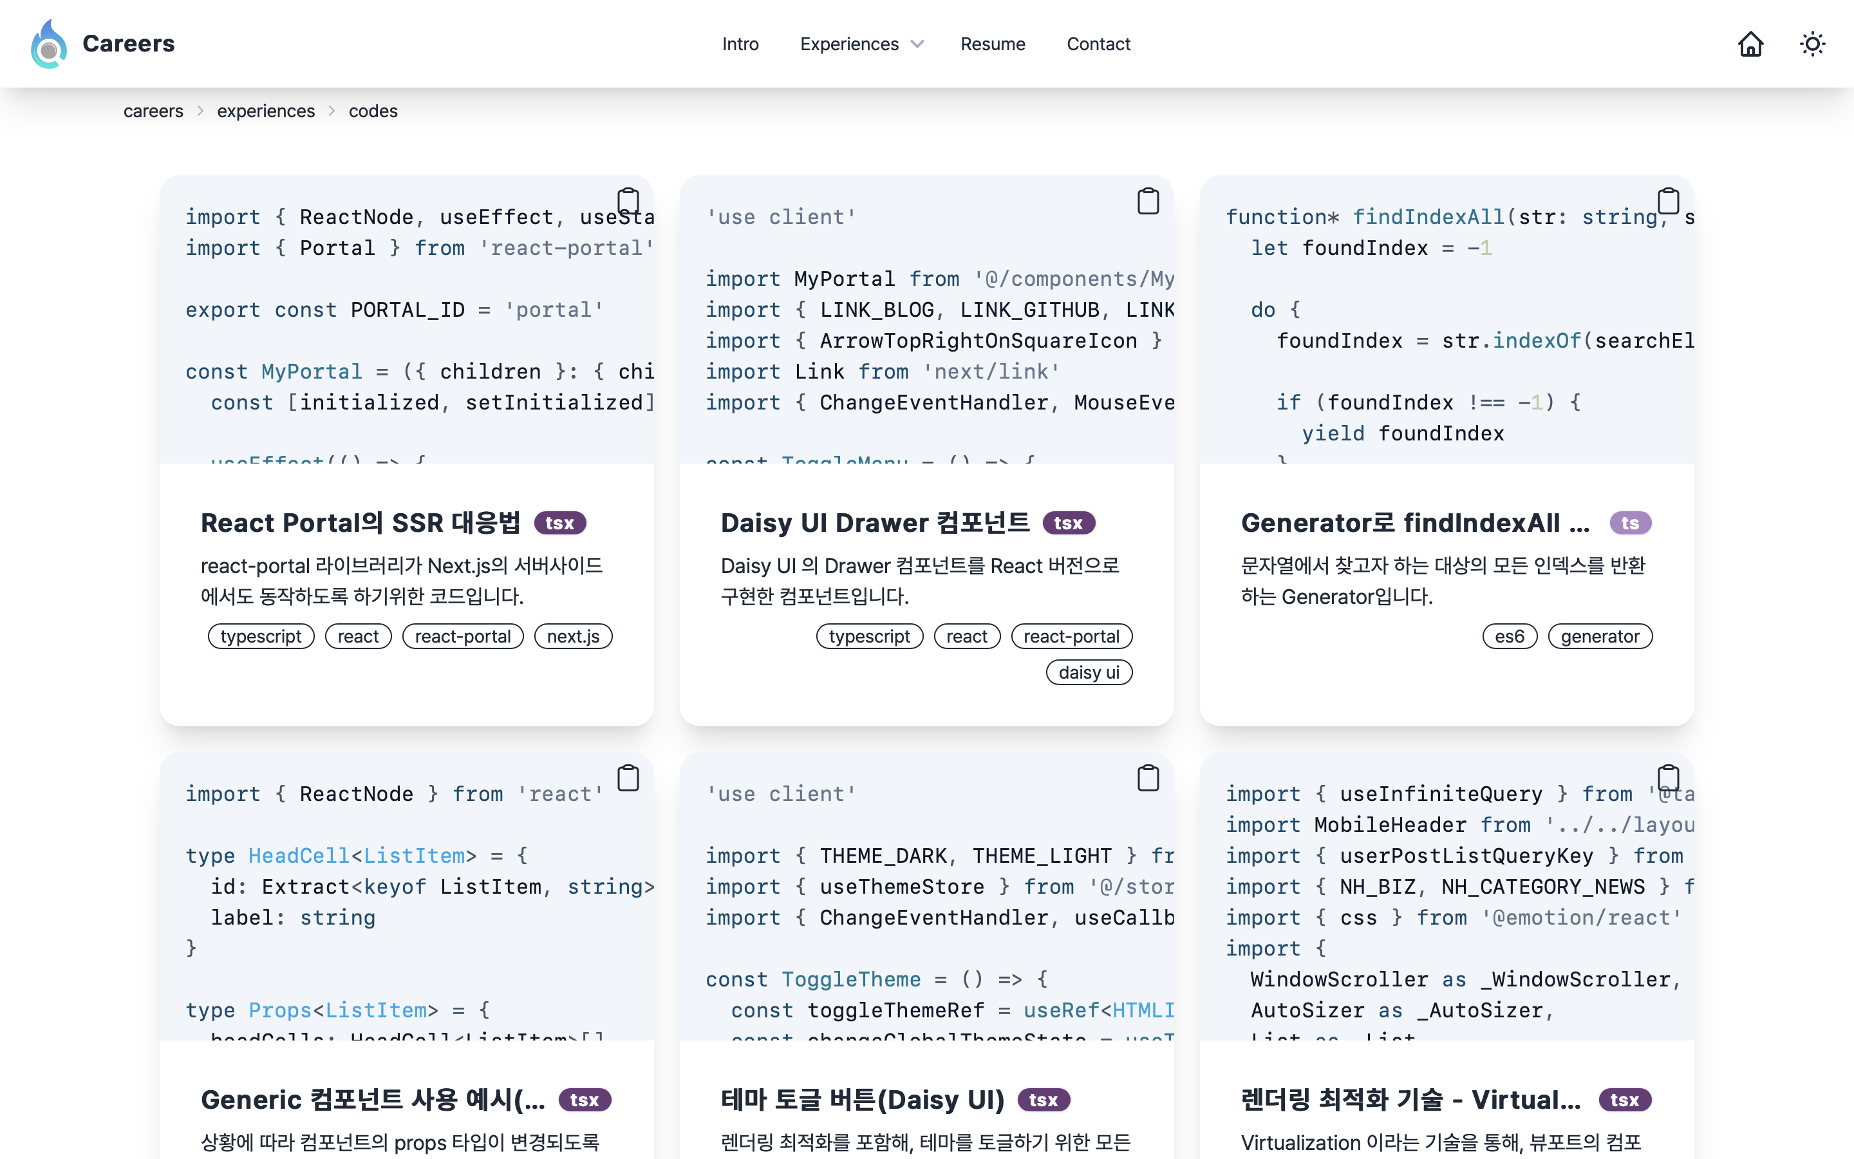The height and width of the screenshot is (1159, 1854).
Task: Click the Generator description text
Action: [x=1443, y=581]
